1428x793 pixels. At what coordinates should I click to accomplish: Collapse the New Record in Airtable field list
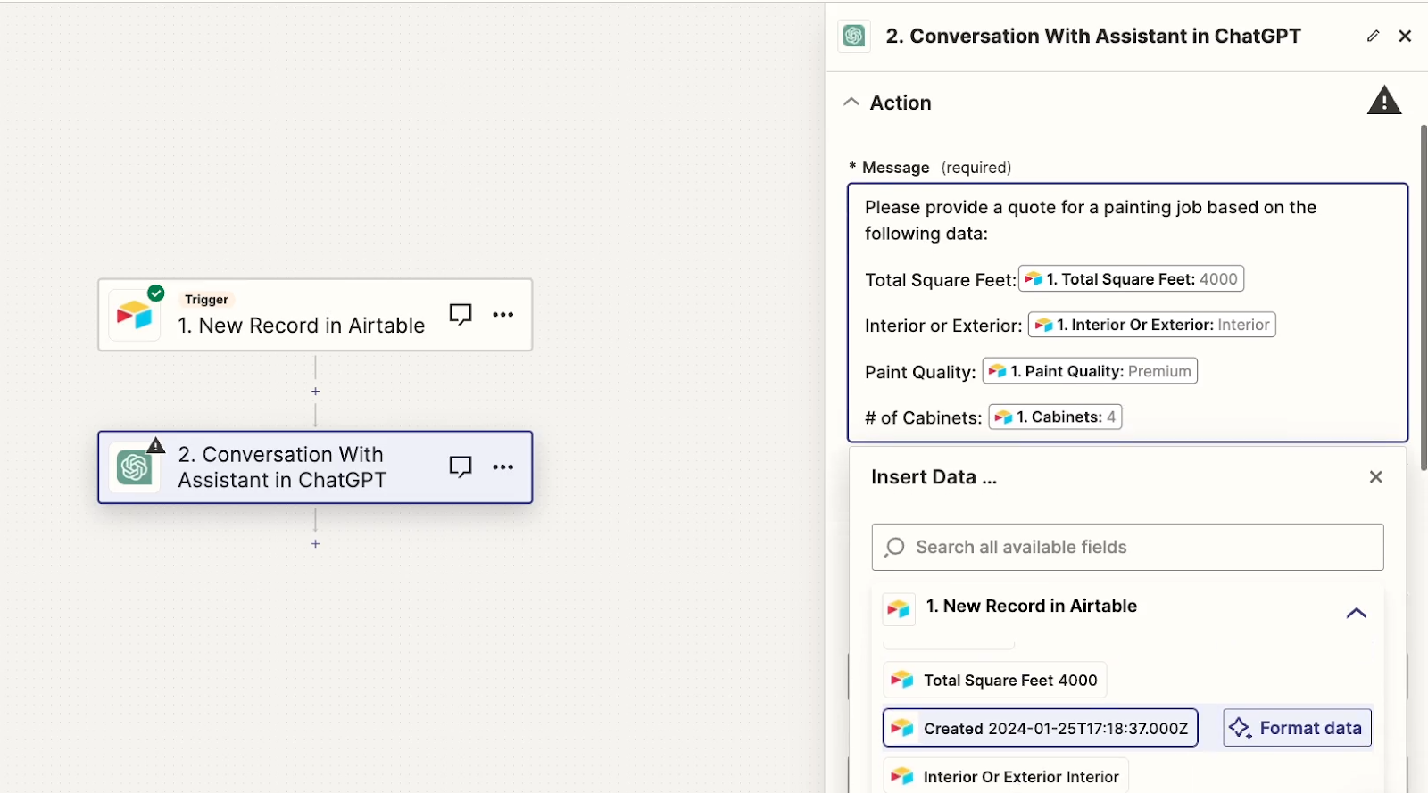click(1357, 613)
